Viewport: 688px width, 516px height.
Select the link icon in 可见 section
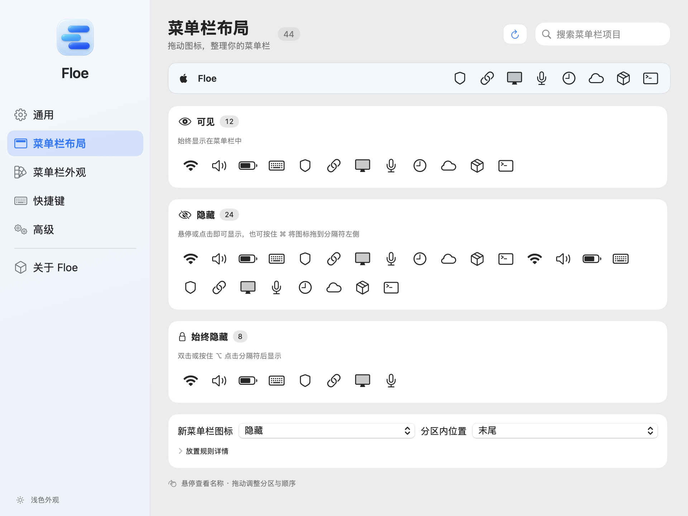(x=334, y=166)
